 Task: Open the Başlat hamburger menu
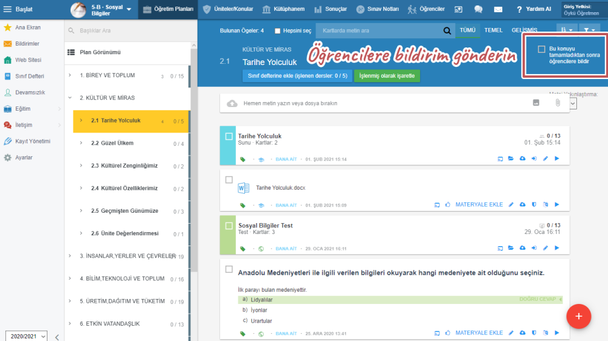click(7, 9)
